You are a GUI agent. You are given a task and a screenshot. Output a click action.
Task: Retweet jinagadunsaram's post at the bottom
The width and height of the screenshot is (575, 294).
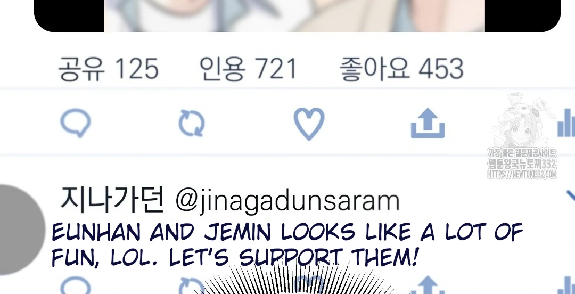tap(192, 287)
